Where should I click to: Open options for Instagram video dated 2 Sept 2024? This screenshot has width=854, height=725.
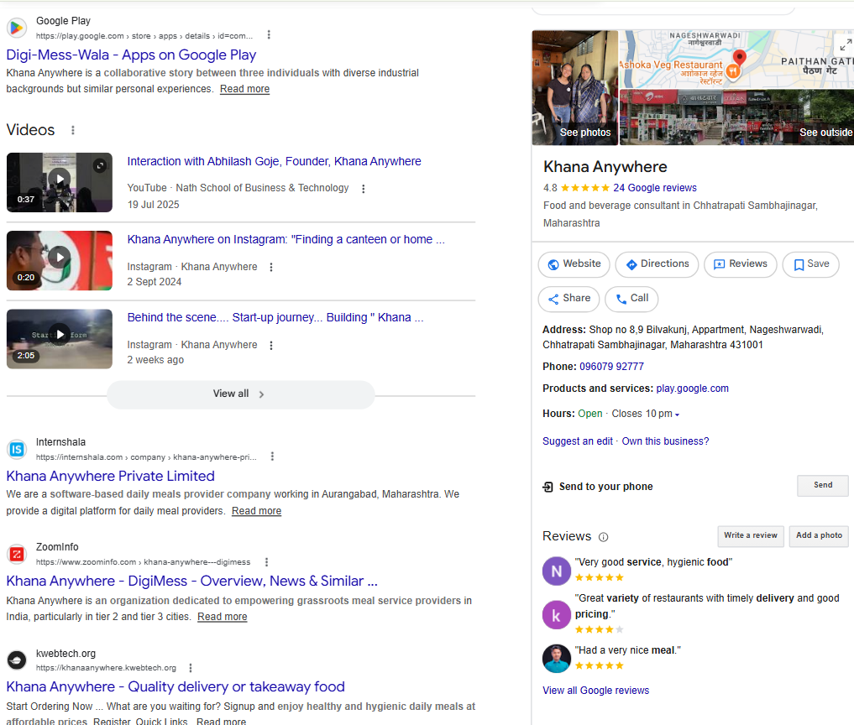coord(271,267)
